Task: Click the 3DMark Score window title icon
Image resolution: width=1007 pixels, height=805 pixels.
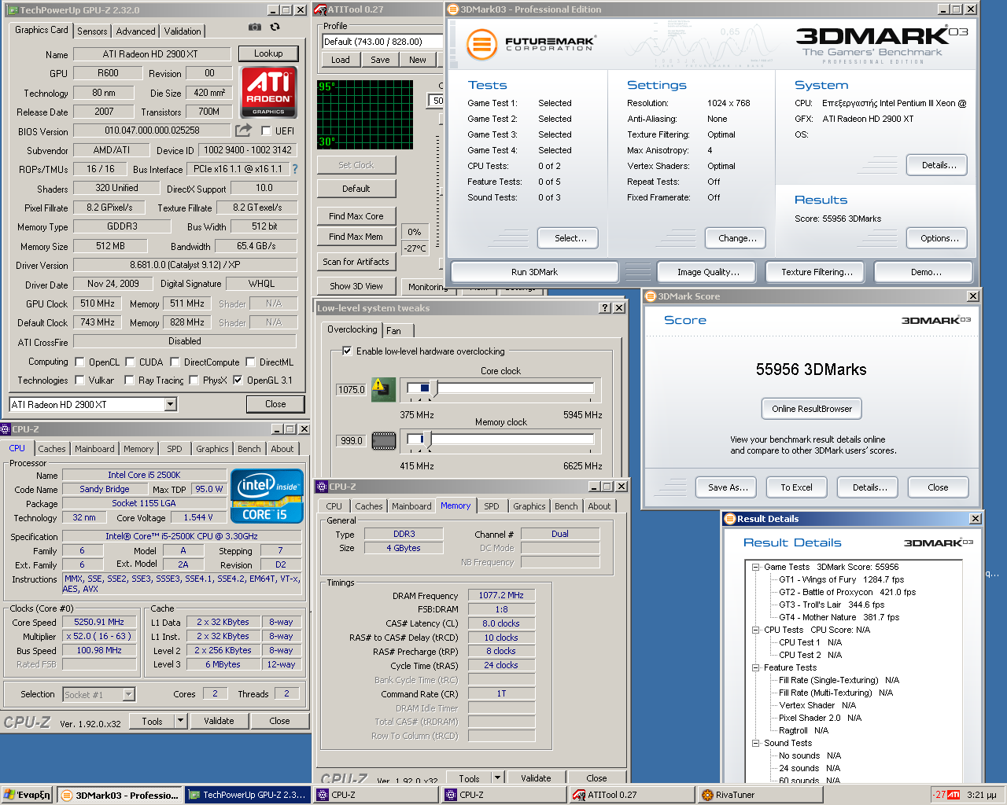Action: click(x=651, y=296)
